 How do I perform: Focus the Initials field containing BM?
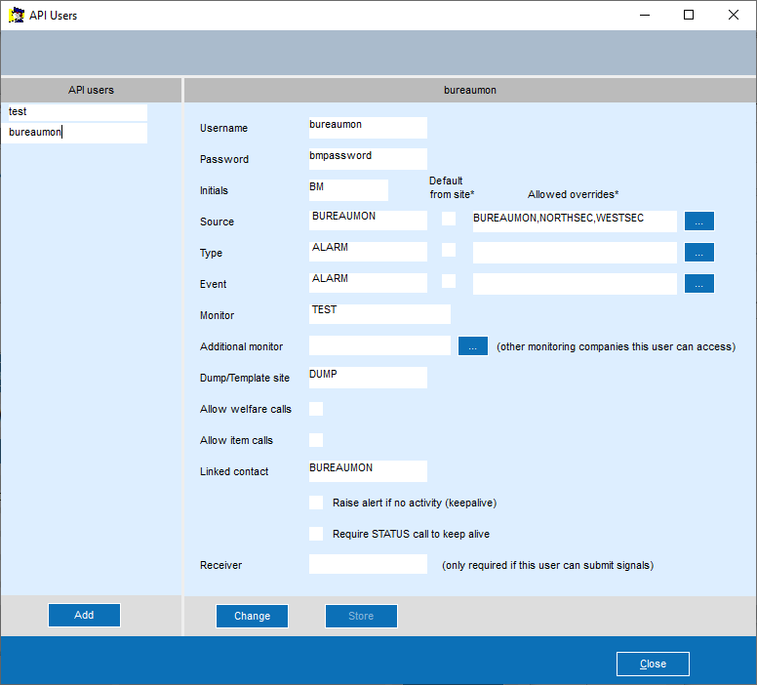[348, 190]
